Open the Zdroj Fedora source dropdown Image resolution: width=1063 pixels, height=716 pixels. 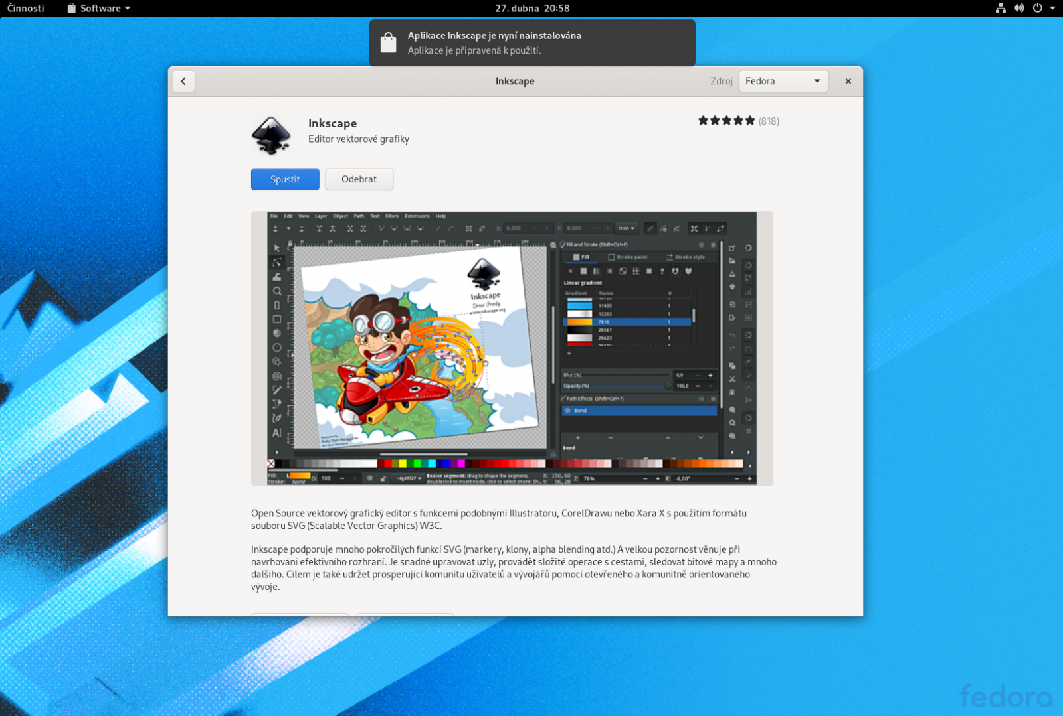783,81
